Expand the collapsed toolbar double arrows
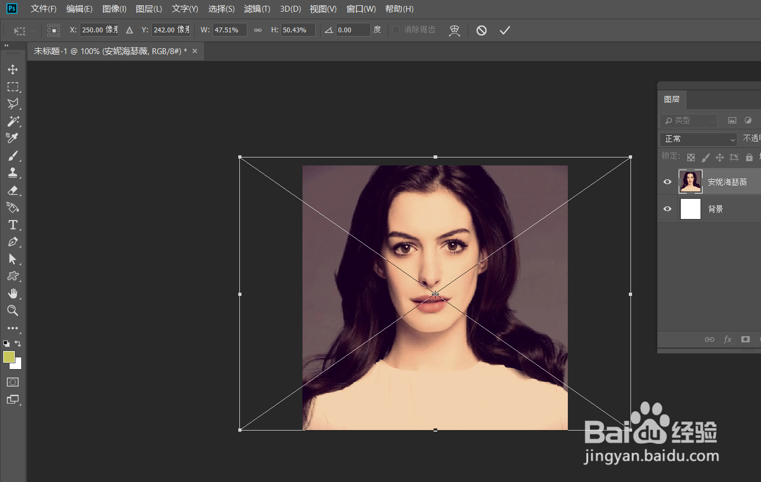Viewport: 761px width, 482px height. click(6, 46)
